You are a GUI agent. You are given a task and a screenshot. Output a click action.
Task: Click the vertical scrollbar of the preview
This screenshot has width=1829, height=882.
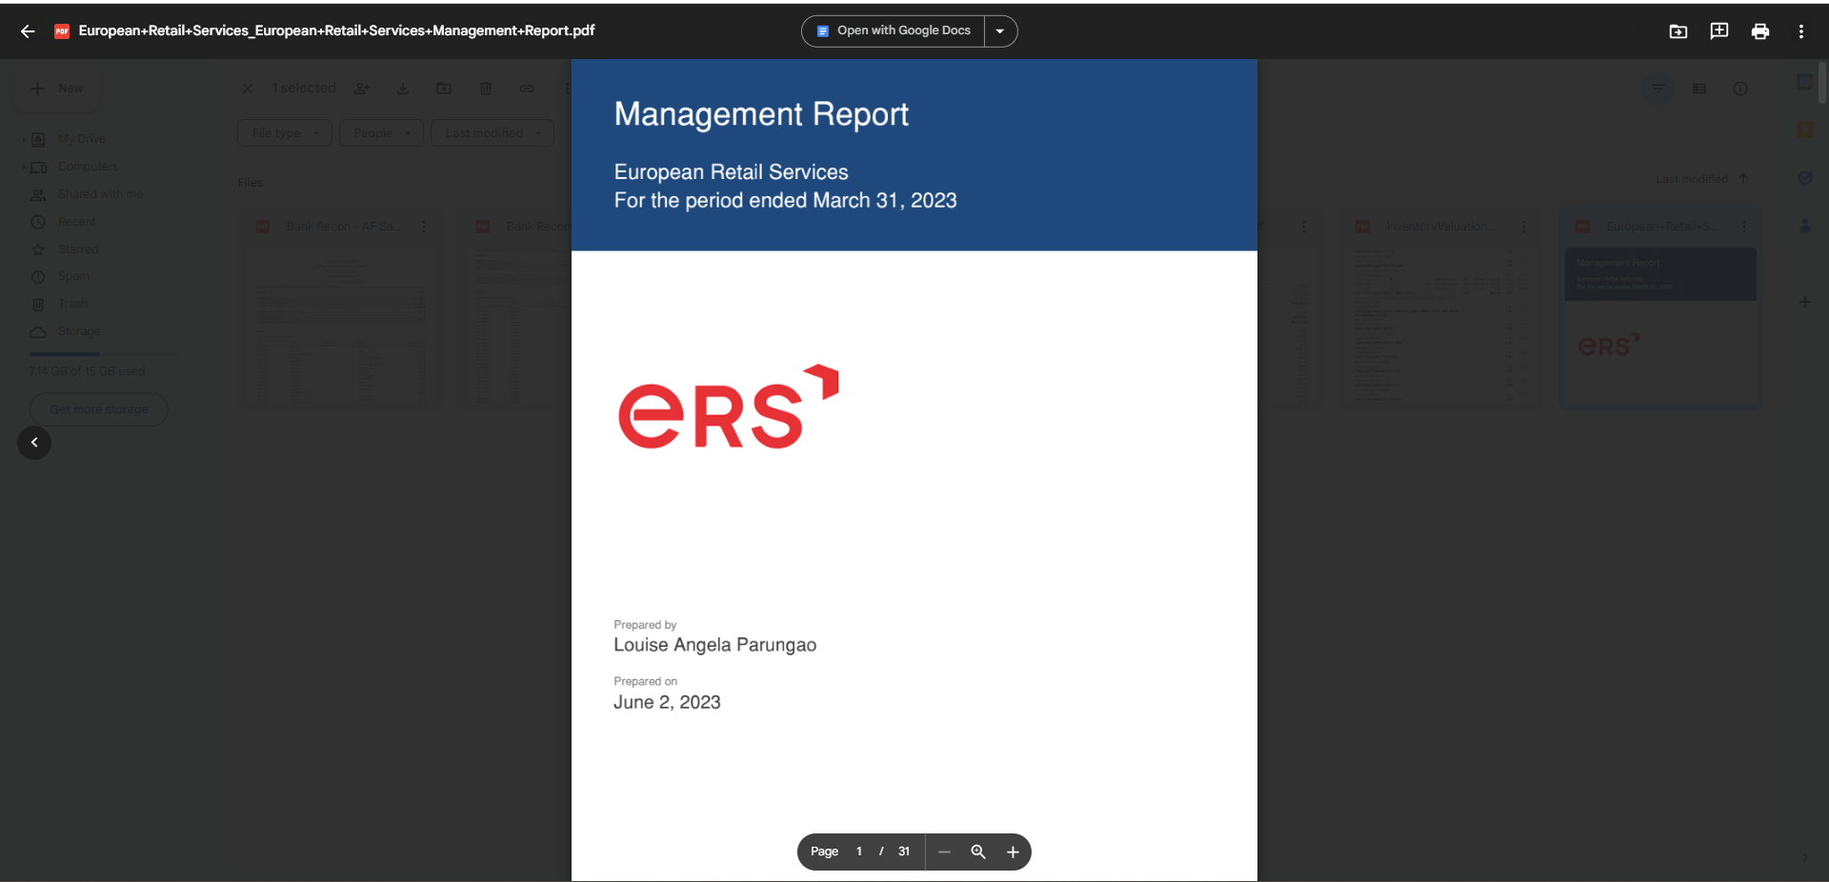pos(1822,83)
